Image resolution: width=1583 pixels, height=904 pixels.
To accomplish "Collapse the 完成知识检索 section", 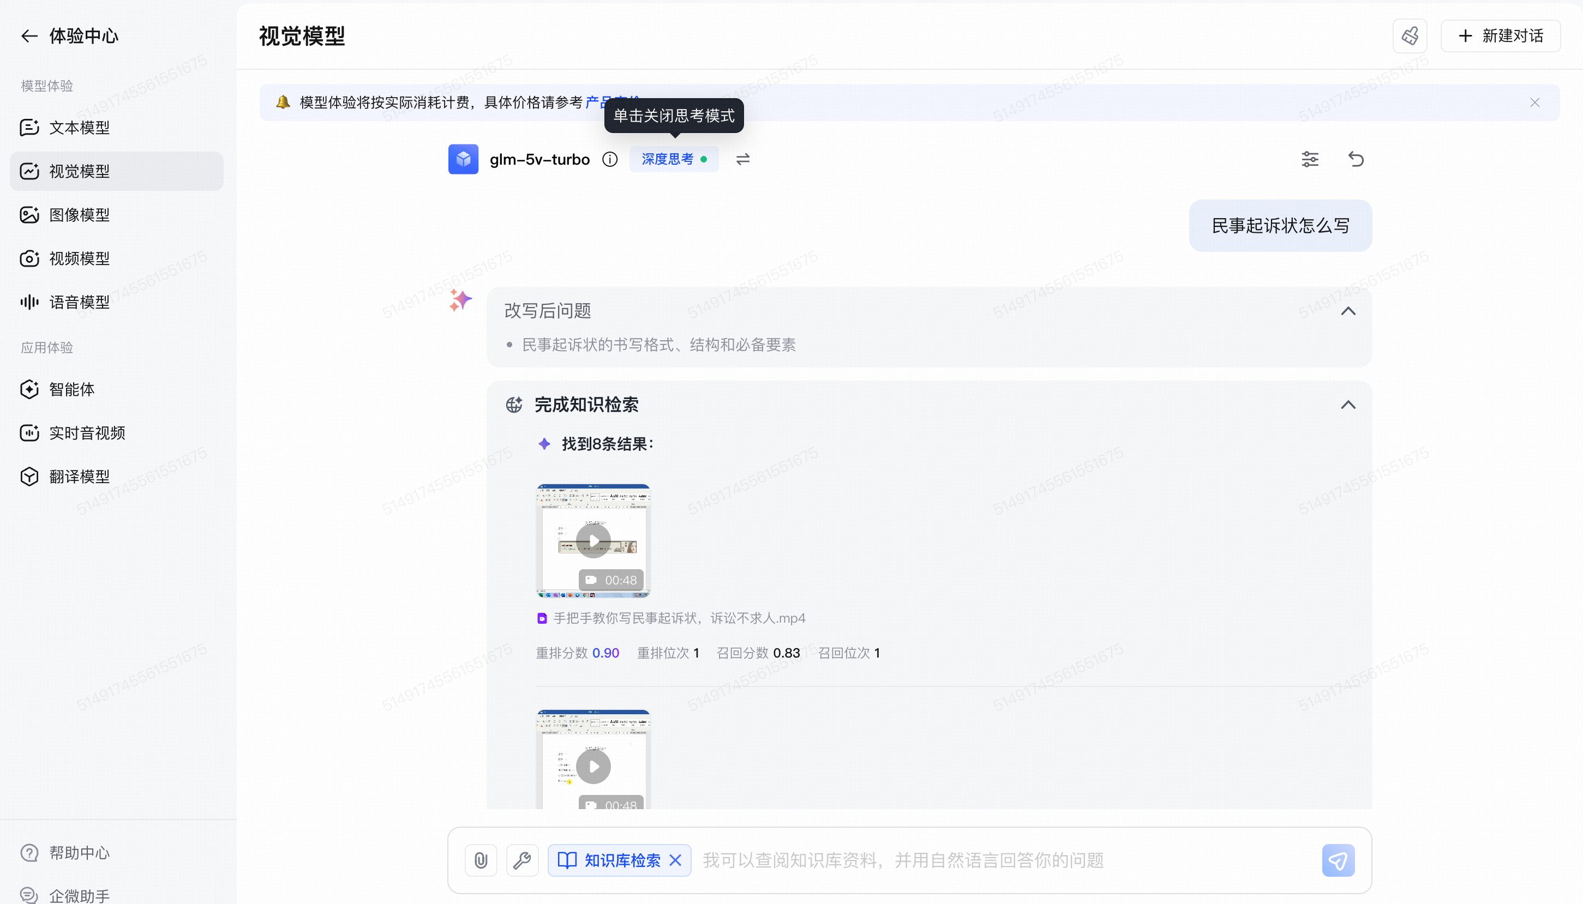I will coord(1348,405).
